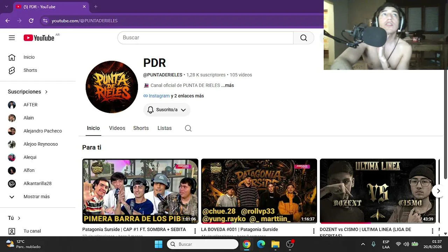Open options for Patagonia Surside CAP #1 video
448x252 pixels.
pos(195,231)
